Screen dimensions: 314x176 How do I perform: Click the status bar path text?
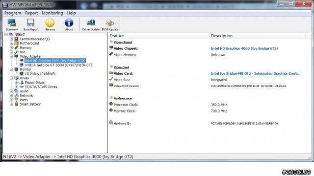click(68, 156)
